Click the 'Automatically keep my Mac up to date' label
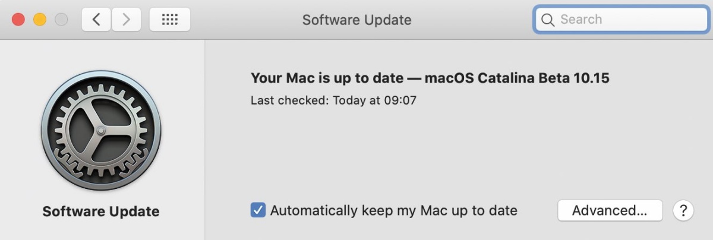The image size is (713, 240). (x=393, y=210)
